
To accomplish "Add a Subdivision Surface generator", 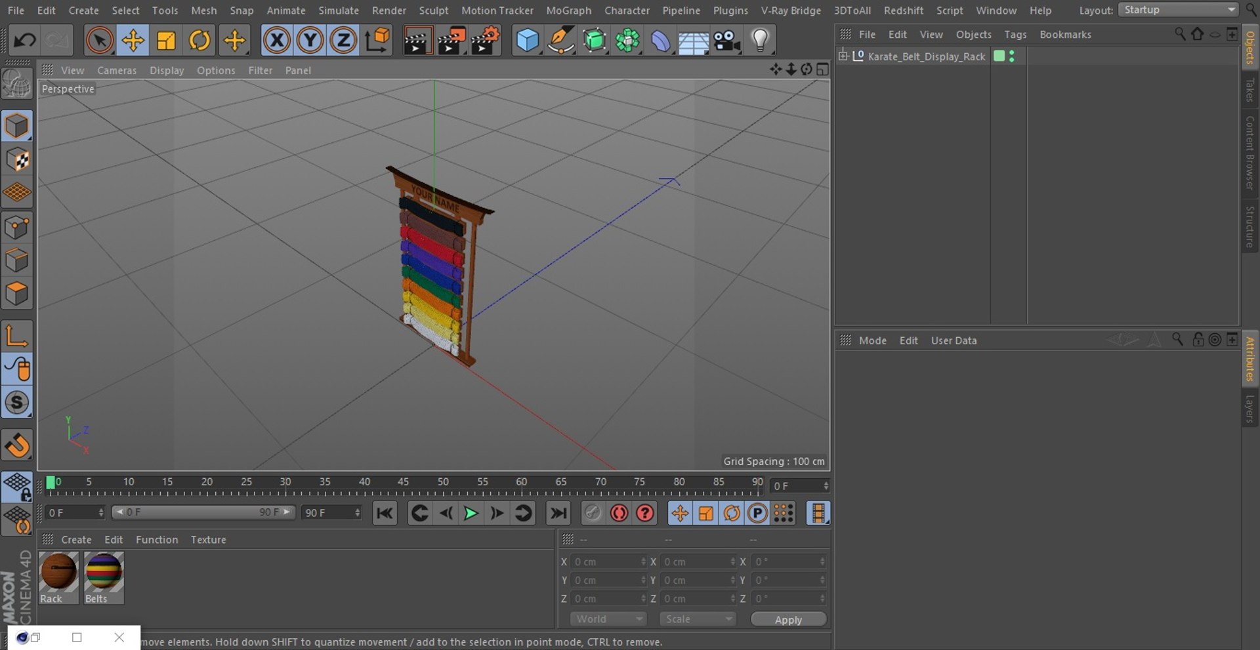I will tap(594, 41).
